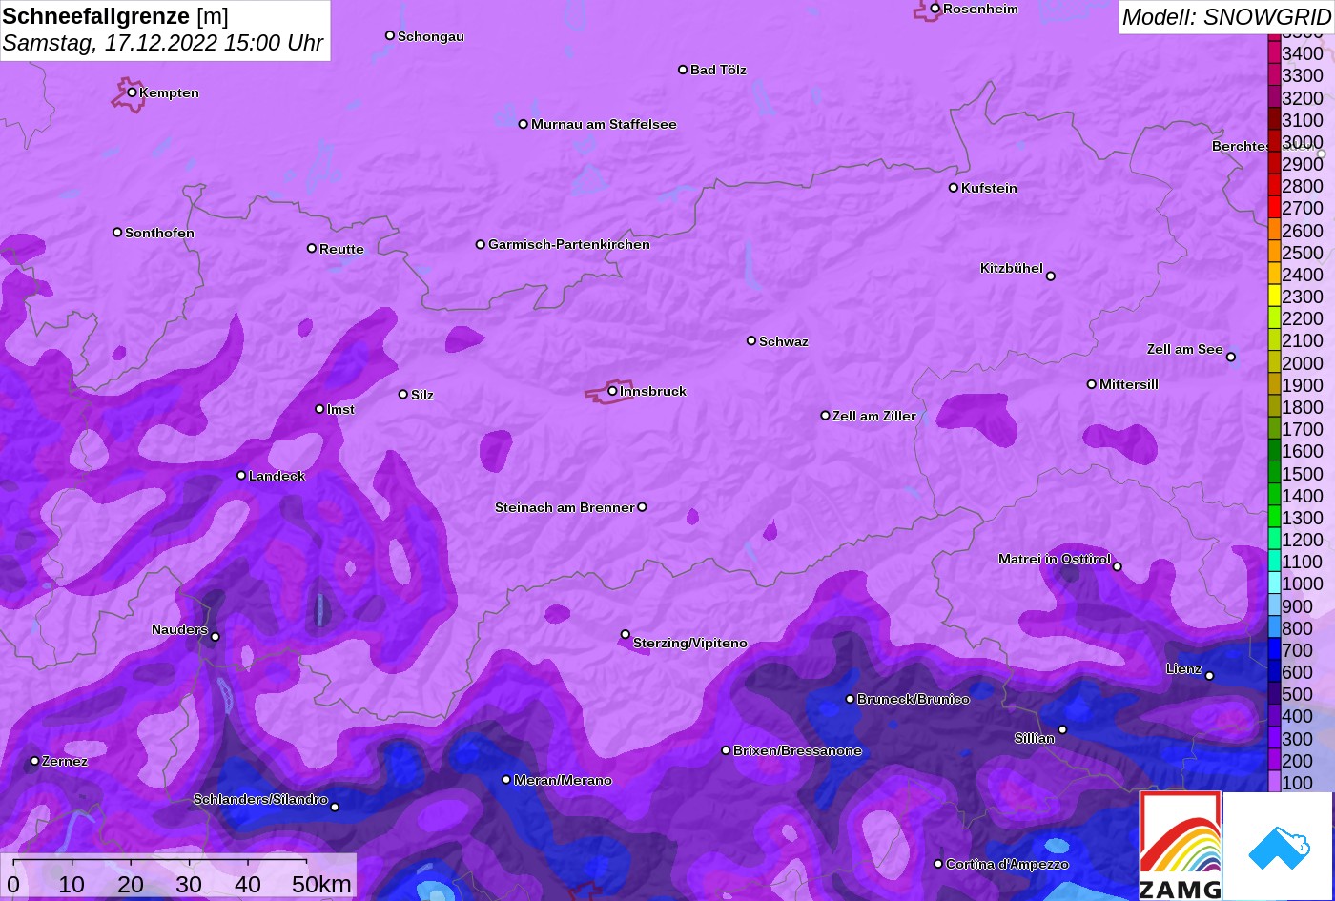1335x901 pixels.
Task: Click the Schwaz map marker
Action: click(x=750, y=340)
